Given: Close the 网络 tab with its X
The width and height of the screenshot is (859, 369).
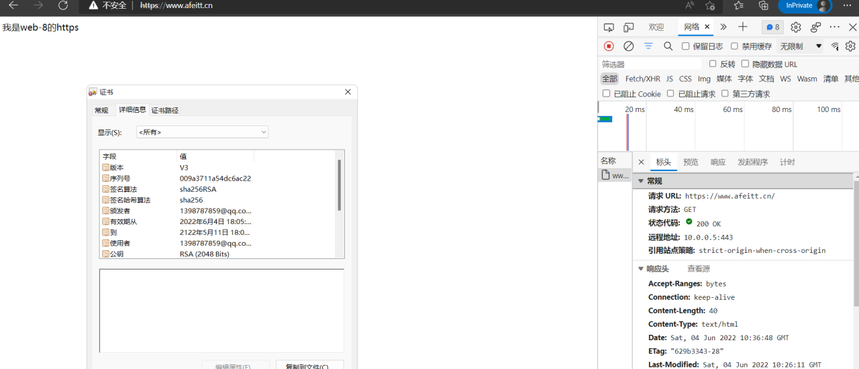Looking at the screenshot, I should click(x=707, y=27).
